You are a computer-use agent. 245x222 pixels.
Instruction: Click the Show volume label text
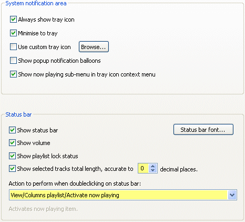point(34,143)
